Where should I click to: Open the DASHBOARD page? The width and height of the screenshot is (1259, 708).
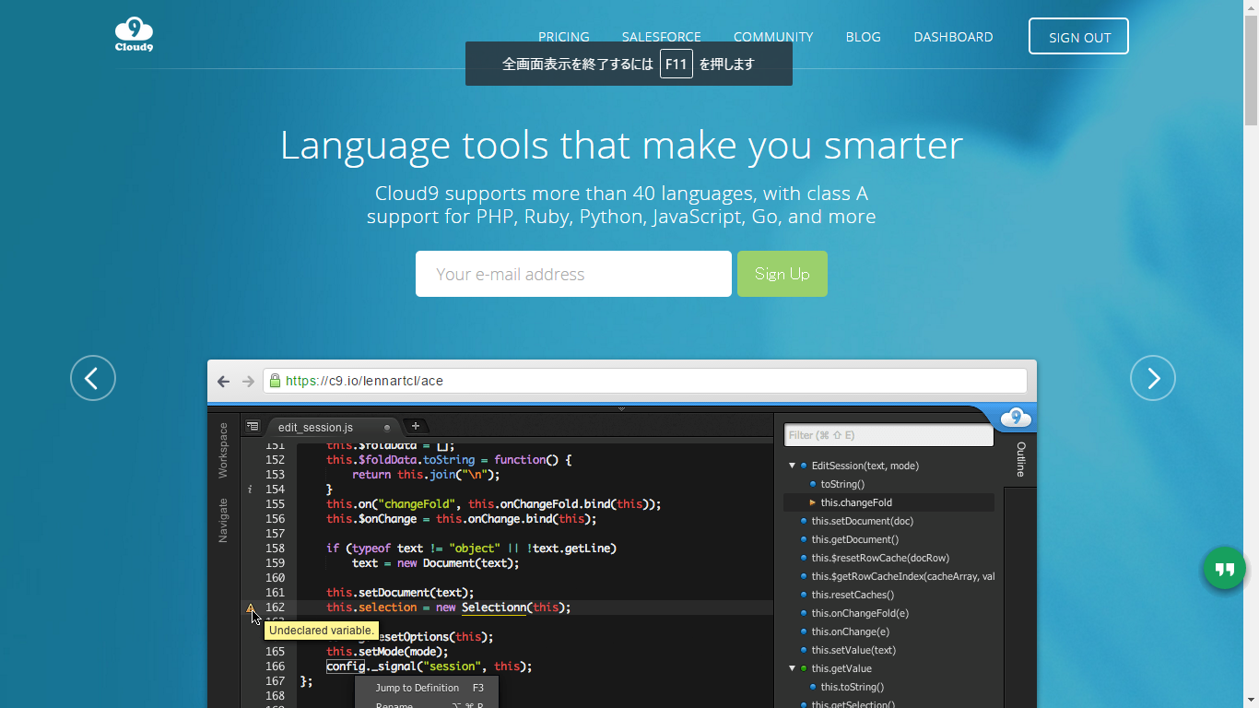coord(953,37)
